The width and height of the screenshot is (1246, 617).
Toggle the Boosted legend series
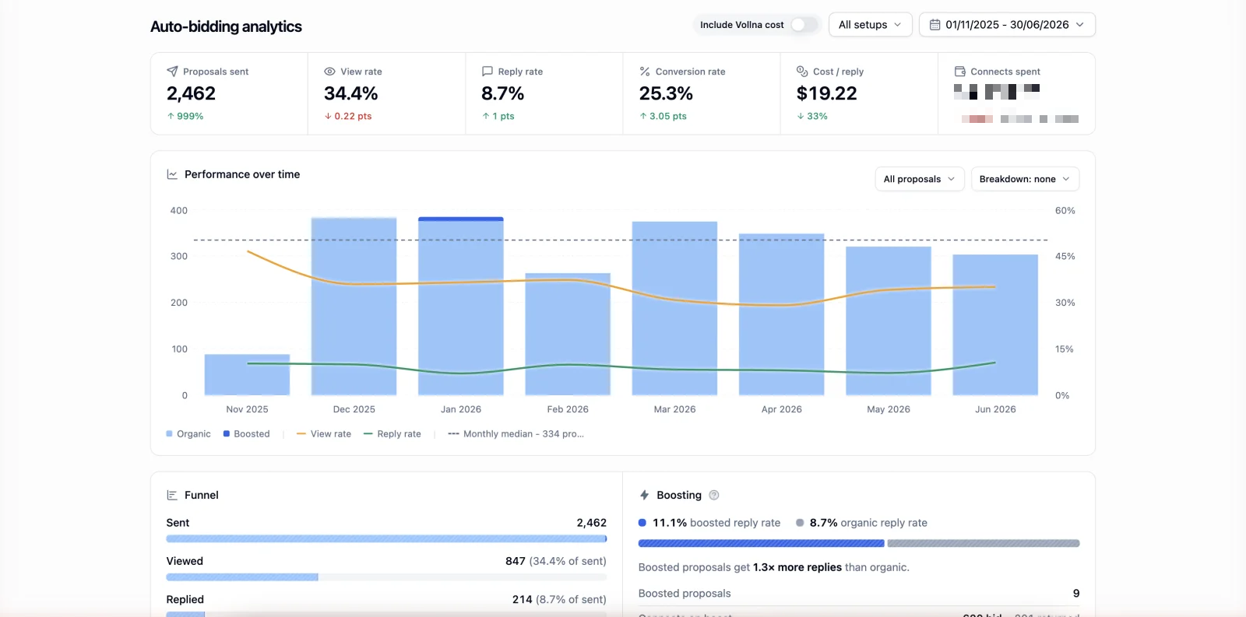pyautogui.click(x=246, y=434)
